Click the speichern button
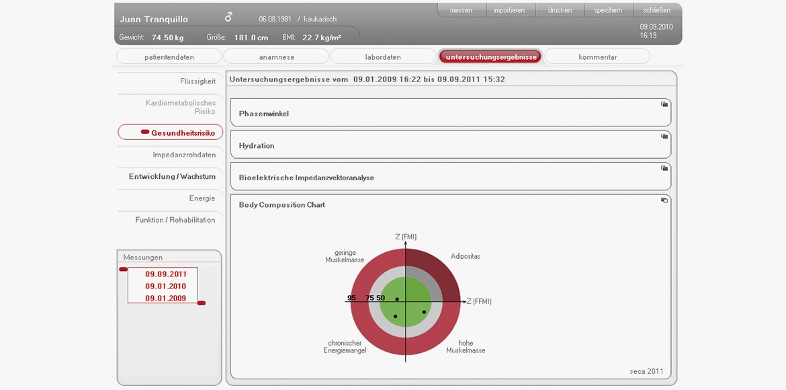Image resolution: width=786 pixels, height=390 pixels. coord(608,11)
